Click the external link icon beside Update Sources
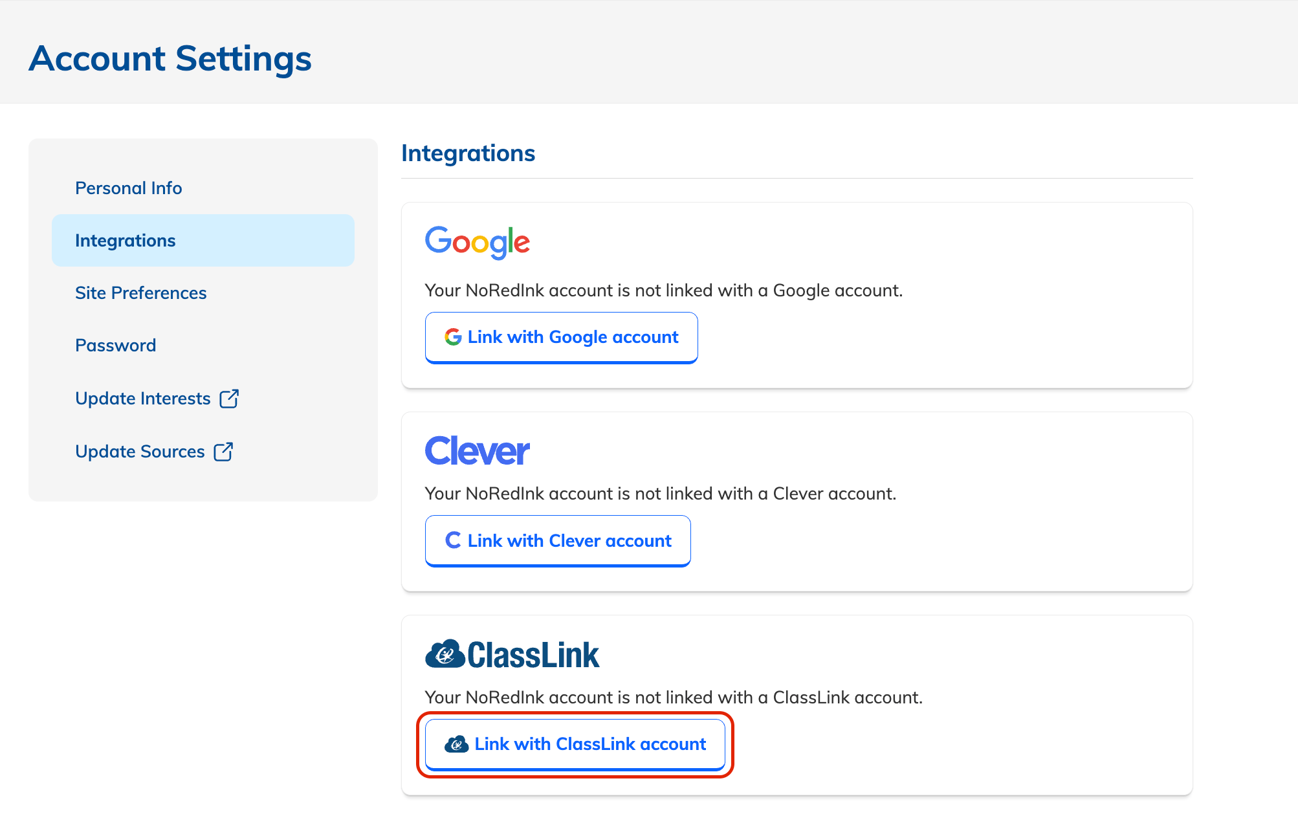Viewport: 1298px width, 827px height. (223, 451)
